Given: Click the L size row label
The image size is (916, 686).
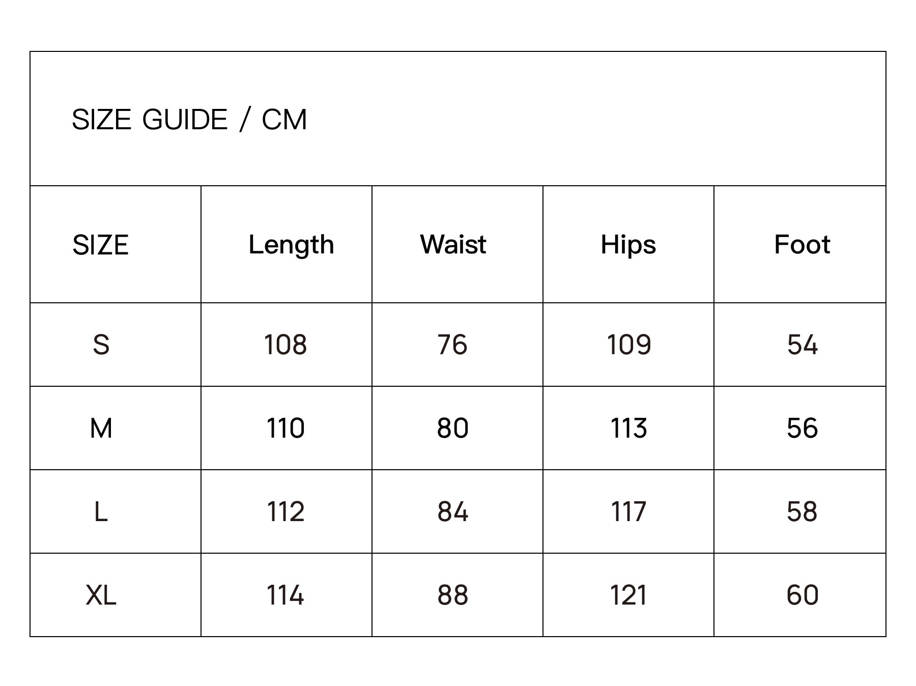Looking at the screenshot, I should coord(101,511).
